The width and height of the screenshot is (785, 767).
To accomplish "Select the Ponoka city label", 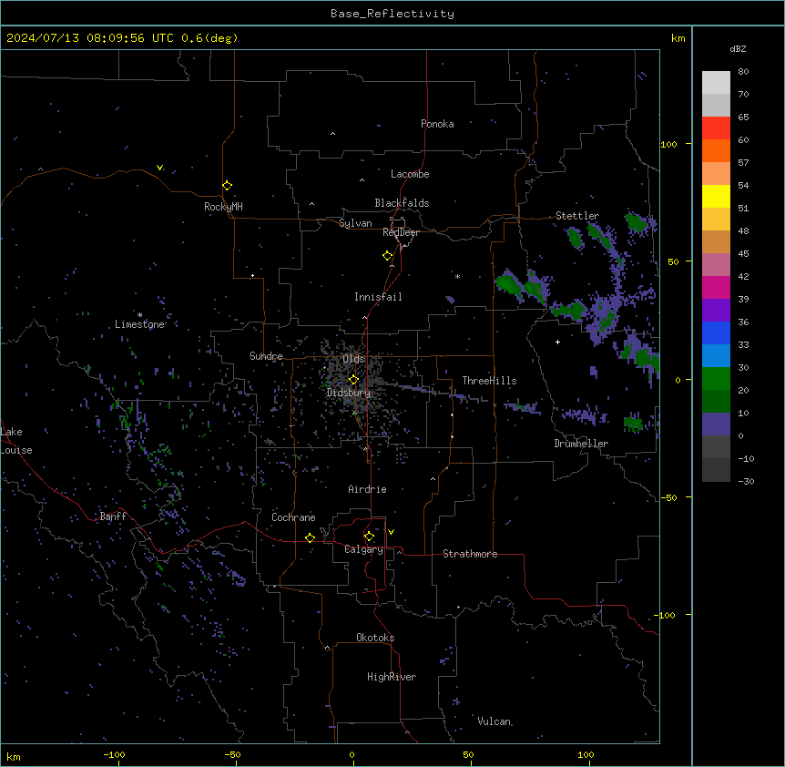I will tap(437, 124).
